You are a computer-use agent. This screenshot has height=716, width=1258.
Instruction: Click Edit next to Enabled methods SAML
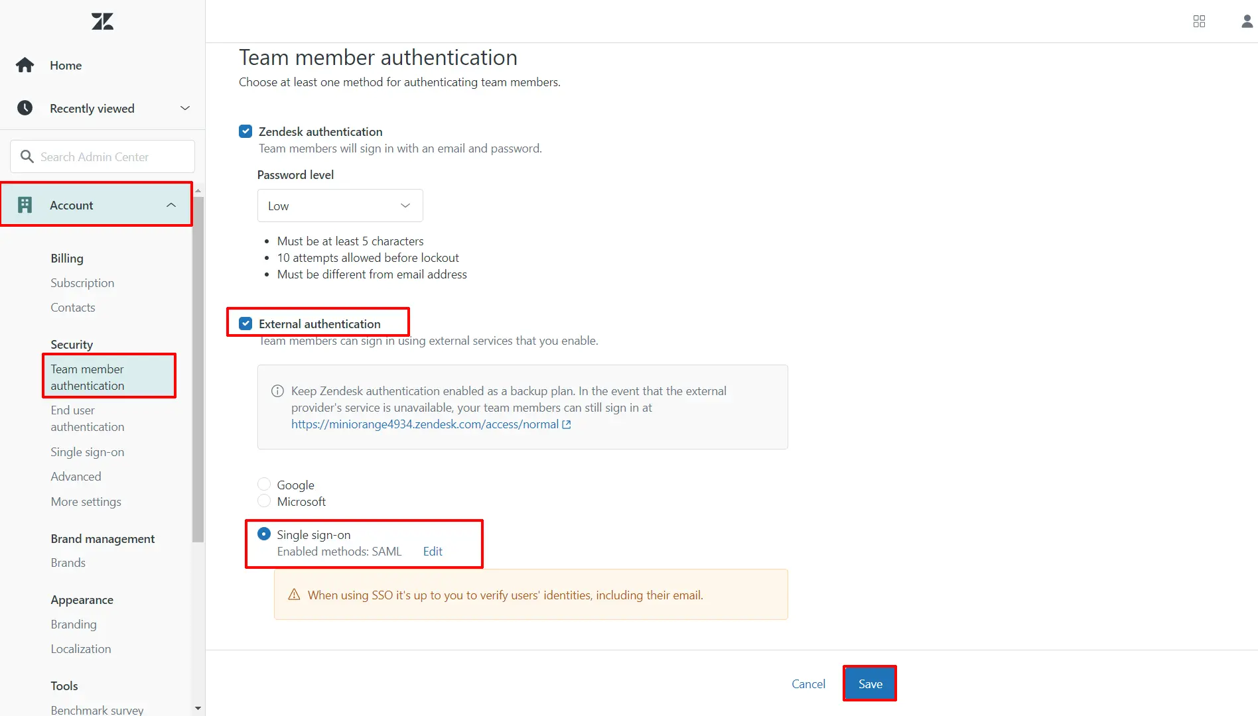(x=432, y=551)
